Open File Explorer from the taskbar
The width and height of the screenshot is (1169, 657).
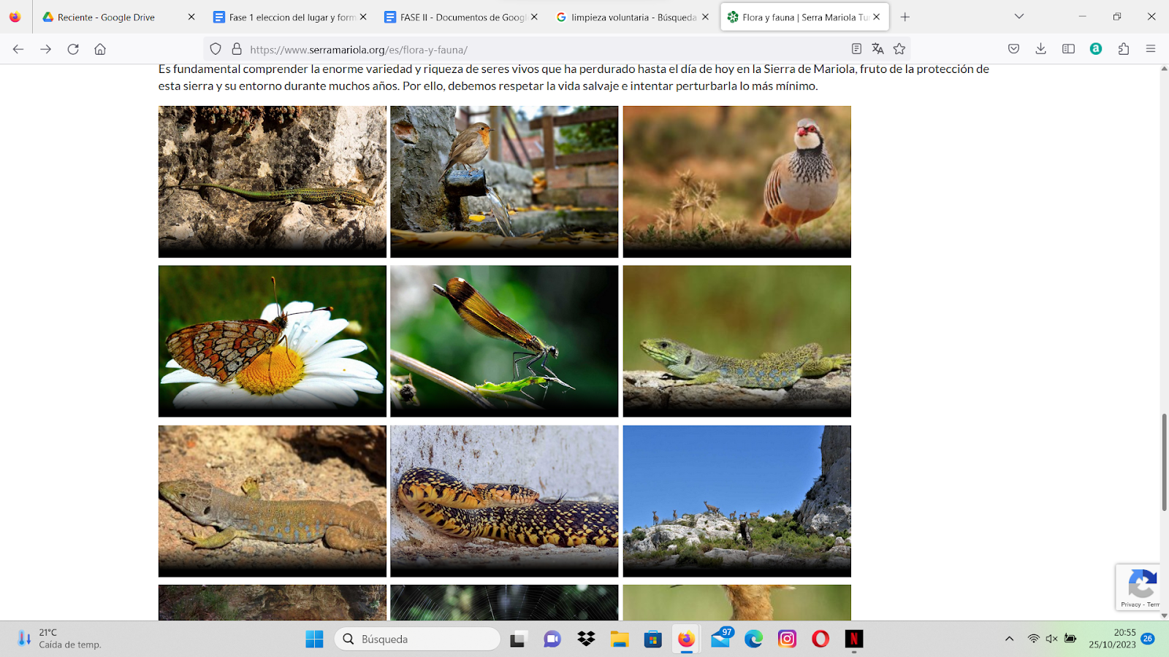(620, 639)
